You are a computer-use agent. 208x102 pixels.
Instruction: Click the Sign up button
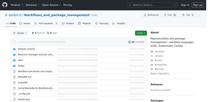(x=198, y=5)
